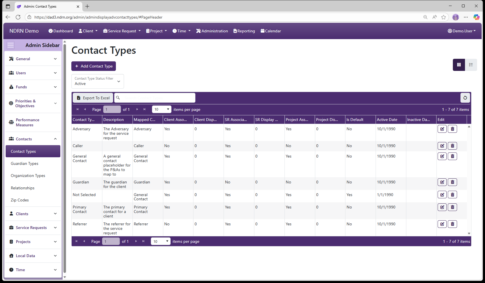Click Export To Excel button

[93, 98]
